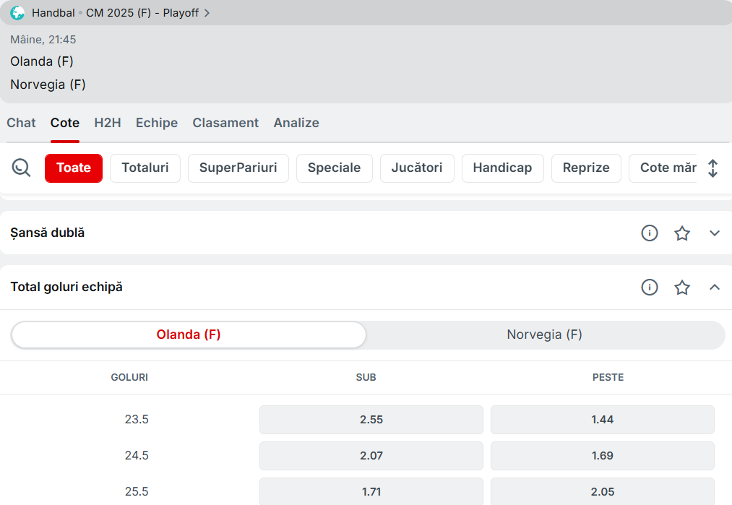Image resolution: width=732 pixels, height=505 pixels.
Task: Open the Chat tab
Action: click(x=21, y=123)
